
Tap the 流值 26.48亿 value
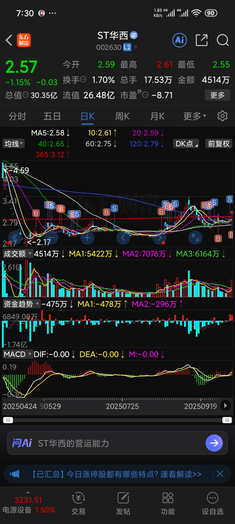89,95
